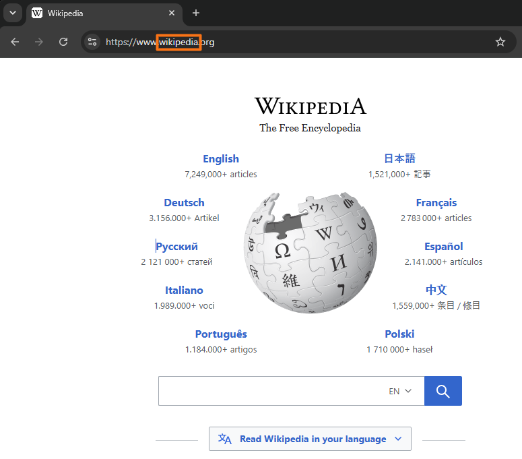This screenshot has height=459, width=522.
Task: Open the EN language selector dropdown
Action: pos(400,391)
